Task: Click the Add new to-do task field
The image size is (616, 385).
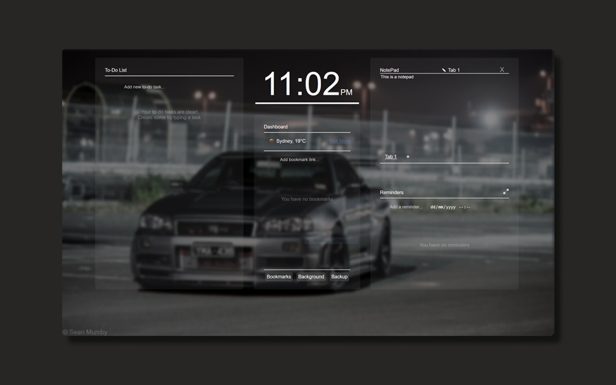Action: click(x=144, y=87)
